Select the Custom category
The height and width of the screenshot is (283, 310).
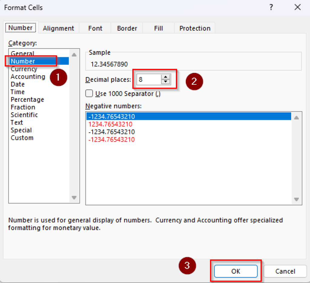22,138
